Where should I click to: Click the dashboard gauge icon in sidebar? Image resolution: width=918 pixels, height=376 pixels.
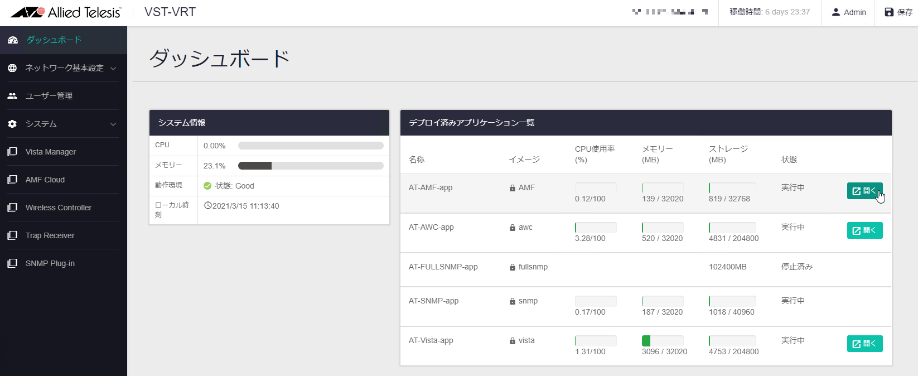coord(13,40)
